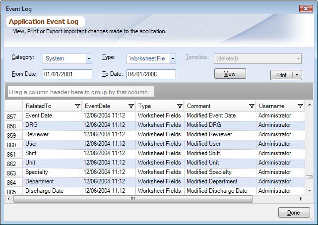Click the vertical scrollbar thumb
The width and height of the screenshot is (318, 225).
[x=310, y=177]
